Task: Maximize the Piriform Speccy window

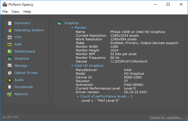Action: [x=168, y=4]
